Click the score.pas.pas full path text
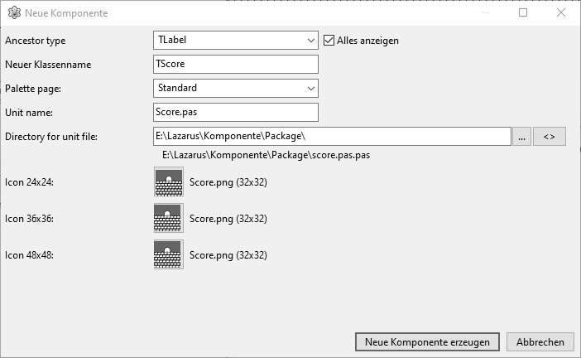The width and height of the screenshot is (581, 358). point(266,155)
